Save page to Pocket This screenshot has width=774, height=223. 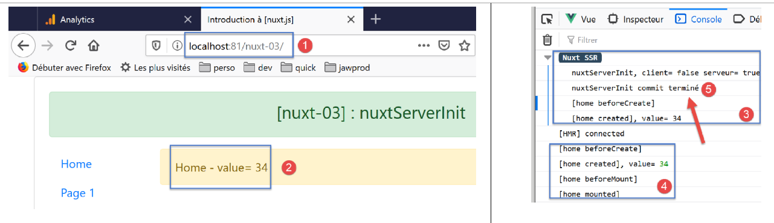coord(443,46)
